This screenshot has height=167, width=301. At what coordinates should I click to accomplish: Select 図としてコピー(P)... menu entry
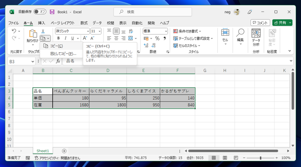coord(61,54)
